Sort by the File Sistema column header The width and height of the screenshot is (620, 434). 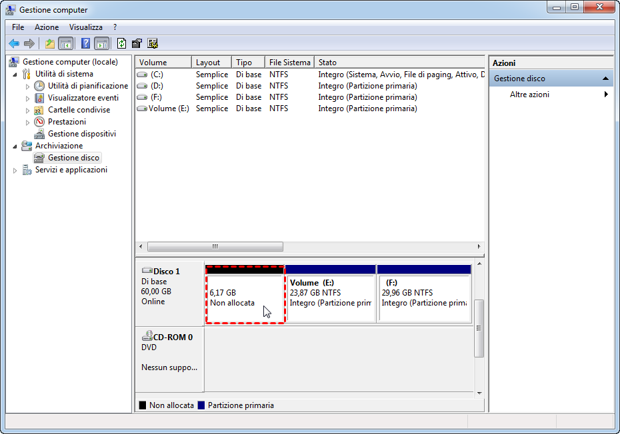point(289,63)
